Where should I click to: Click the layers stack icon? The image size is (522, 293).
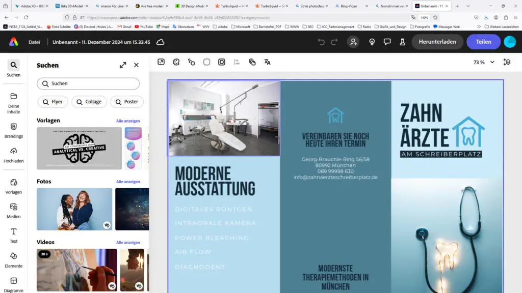click(x=252, y=62)
